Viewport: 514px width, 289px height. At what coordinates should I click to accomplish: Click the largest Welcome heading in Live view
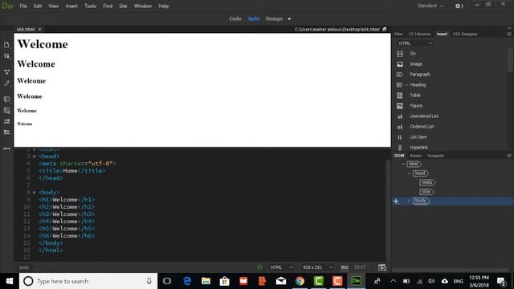43,44
